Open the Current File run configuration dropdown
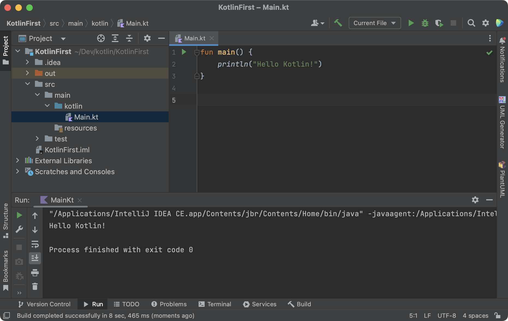This screenshot has width=508, height=321. 375,23
